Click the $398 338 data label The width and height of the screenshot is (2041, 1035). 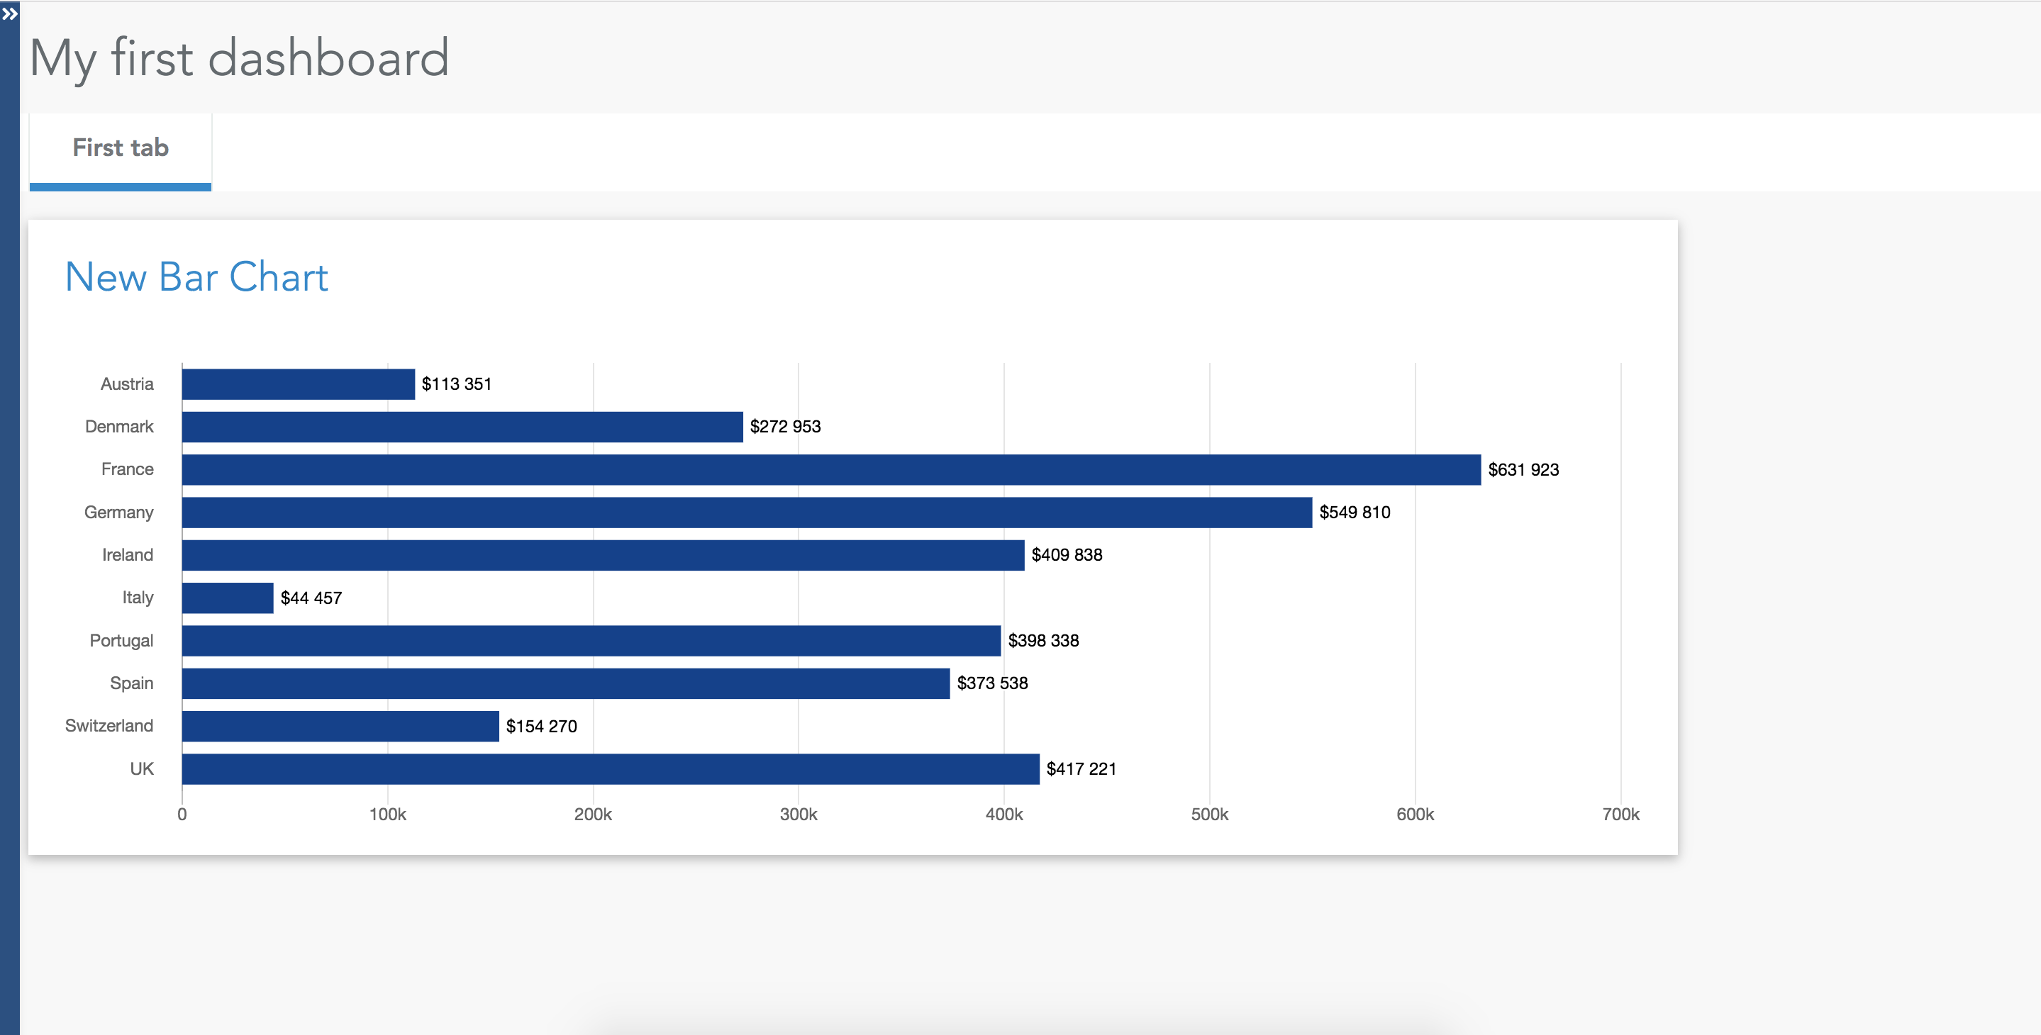click(1043, 641)
